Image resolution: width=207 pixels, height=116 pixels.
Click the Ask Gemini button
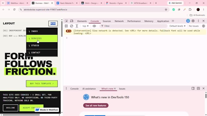click(175, 3)
